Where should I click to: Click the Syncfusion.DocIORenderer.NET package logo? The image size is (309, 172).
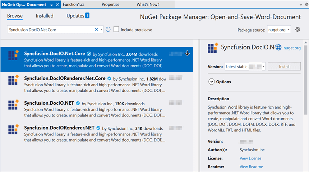[x=13, y=129]
